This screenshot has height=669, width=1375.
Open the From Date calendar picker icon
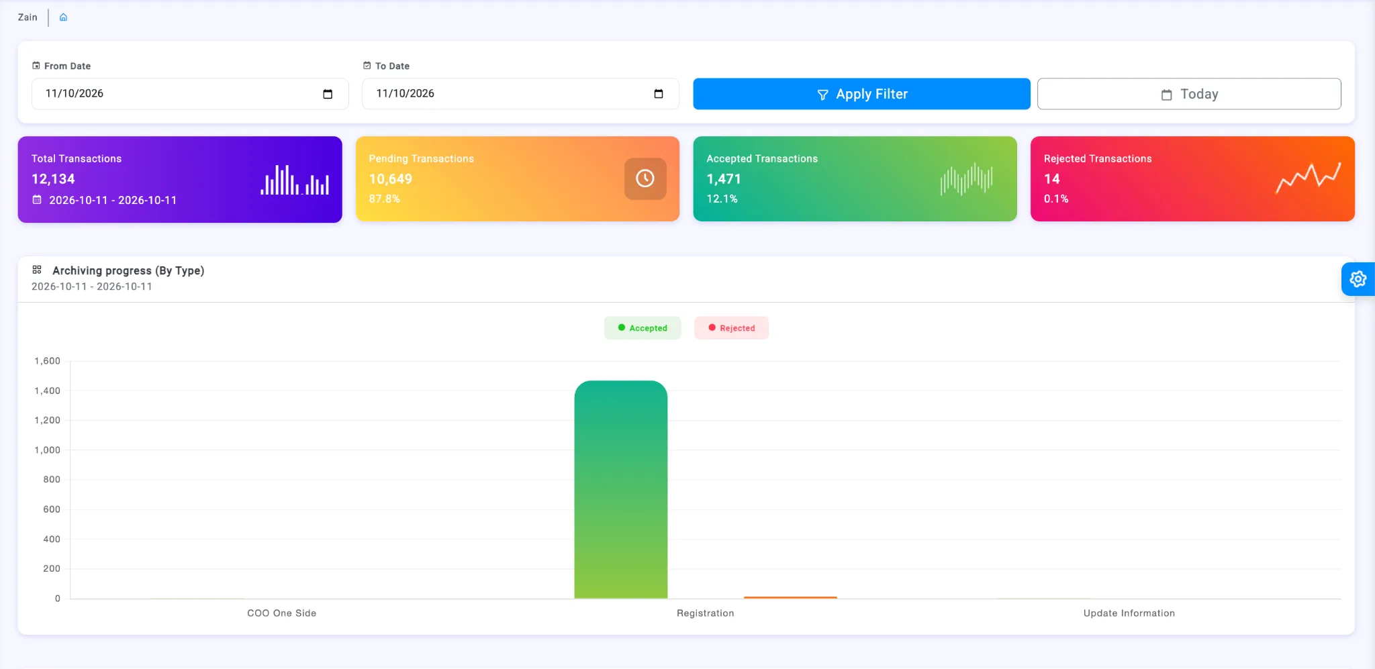pyautogui.click(x=328, y=94)
